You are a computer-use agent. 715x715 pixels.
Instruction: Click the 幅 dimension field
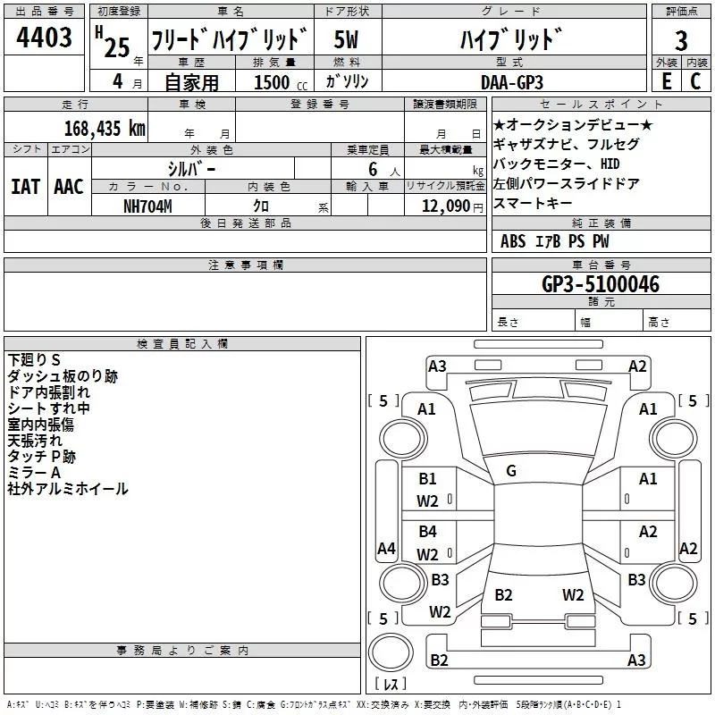(x=610, y=322)
